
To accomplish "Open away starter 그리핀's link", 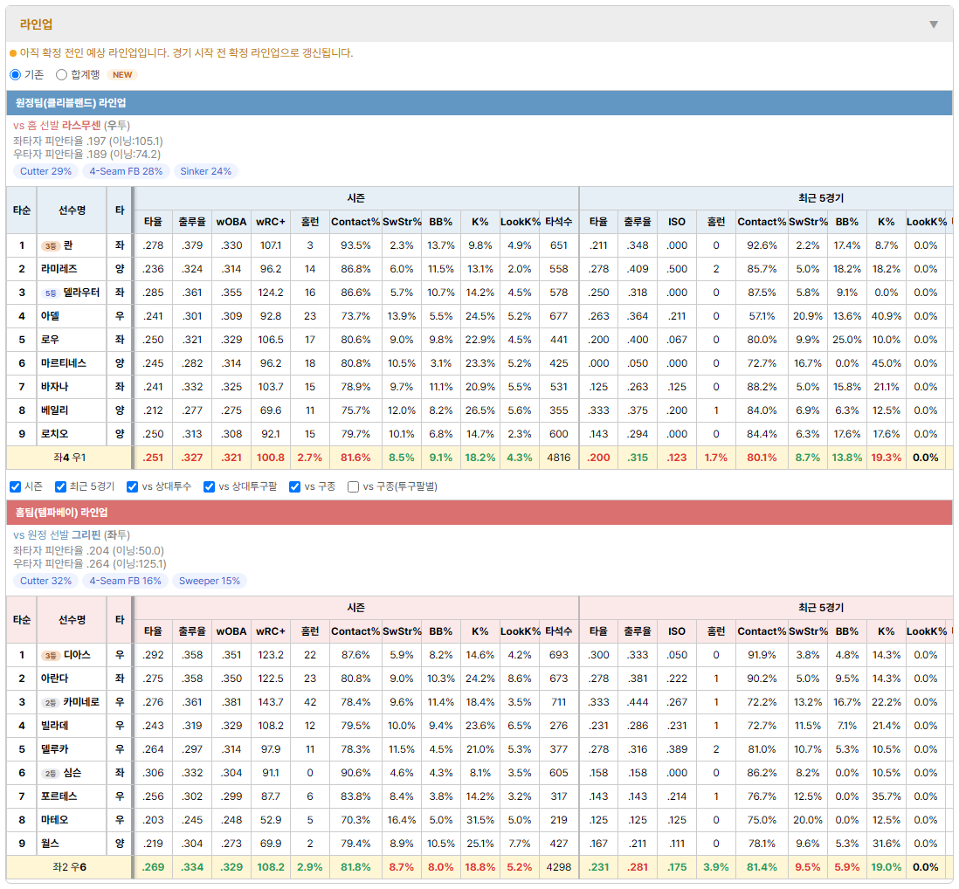I will (x=86, y=535).
